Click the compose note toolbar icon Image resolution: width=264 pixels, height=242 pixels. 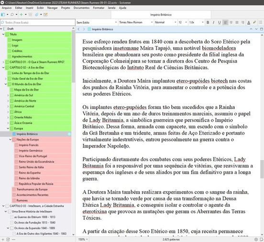click(45, 14)
